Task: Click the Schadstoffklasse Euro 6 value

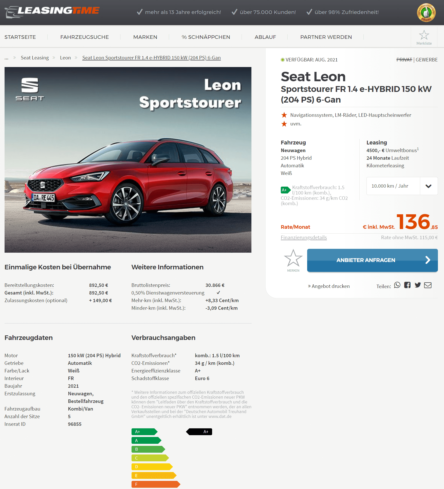Action: [202, 378]
